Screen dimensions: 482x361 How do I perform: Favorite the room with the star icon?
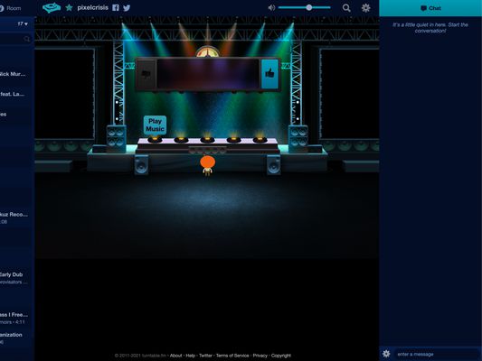coord(69,7)
